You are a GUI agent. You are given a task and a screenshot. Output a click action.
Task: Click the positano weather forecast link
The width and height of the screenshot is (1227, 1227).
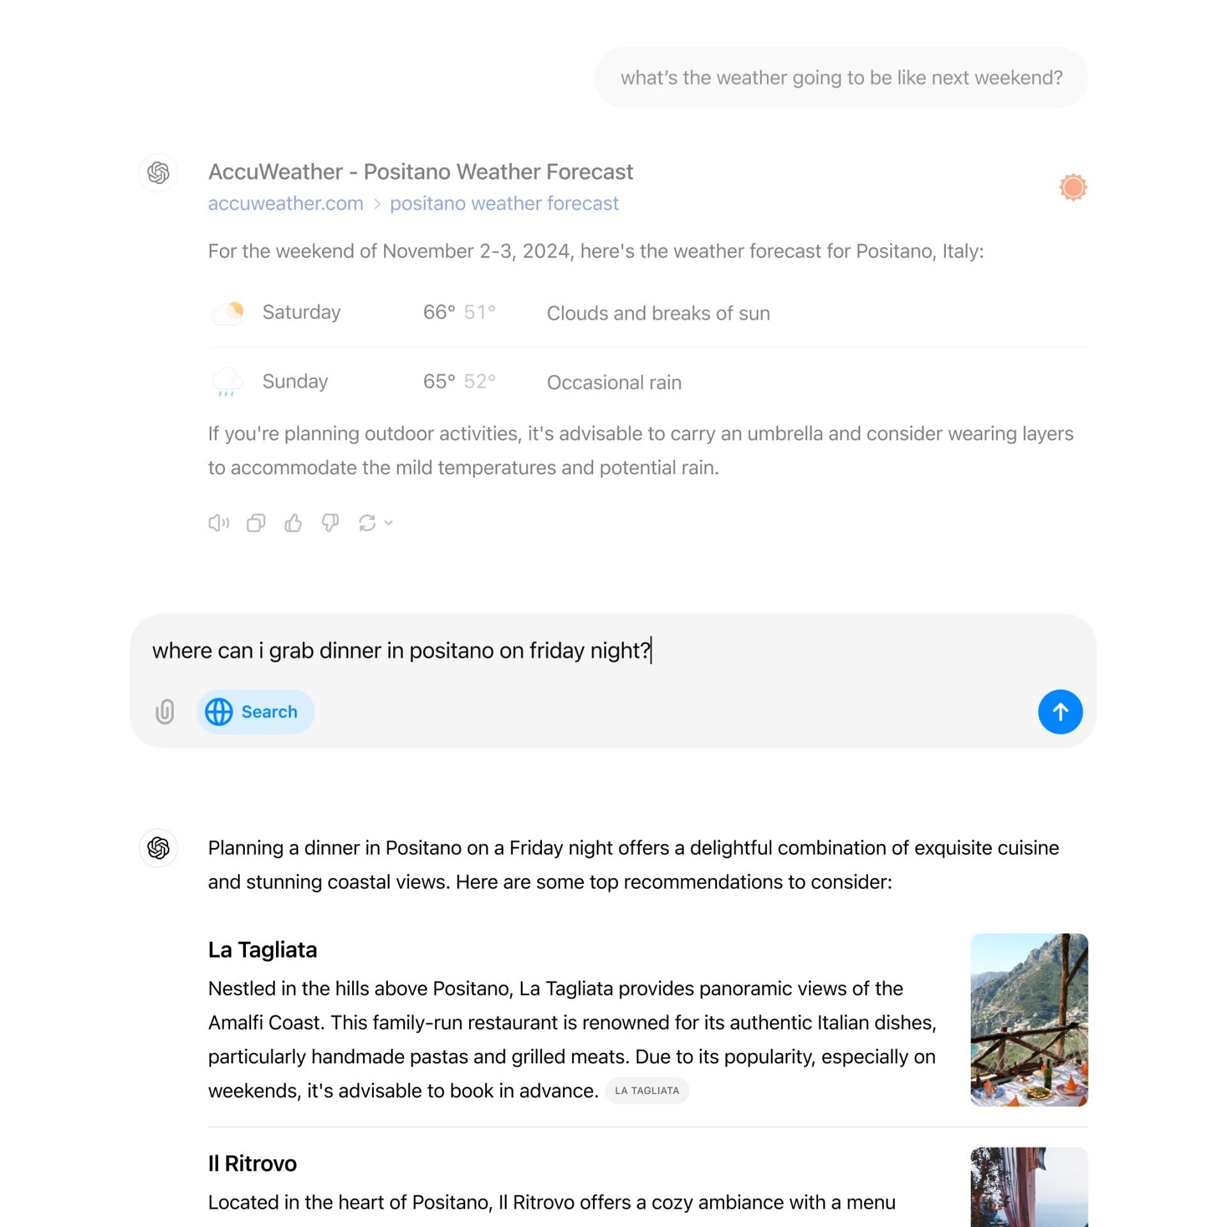(x=504, y=203)
